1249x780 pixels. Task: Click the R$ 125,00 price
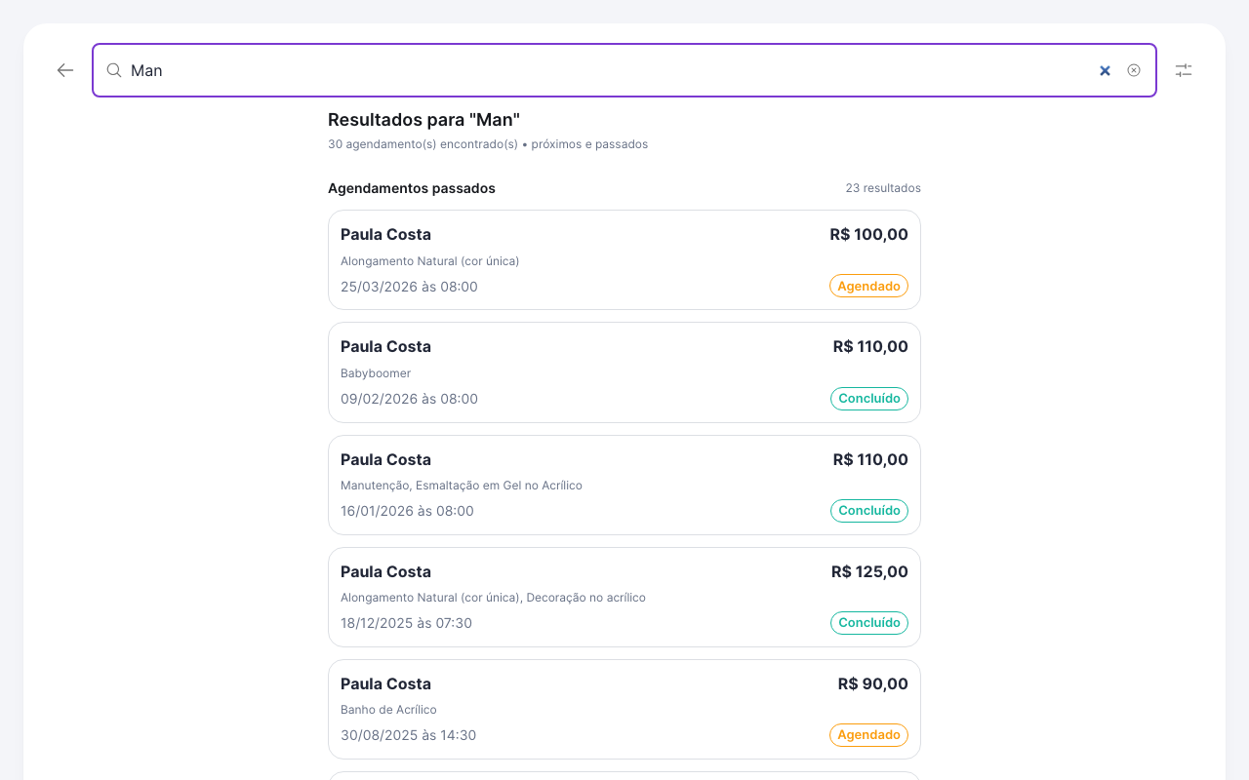[869, 571]
